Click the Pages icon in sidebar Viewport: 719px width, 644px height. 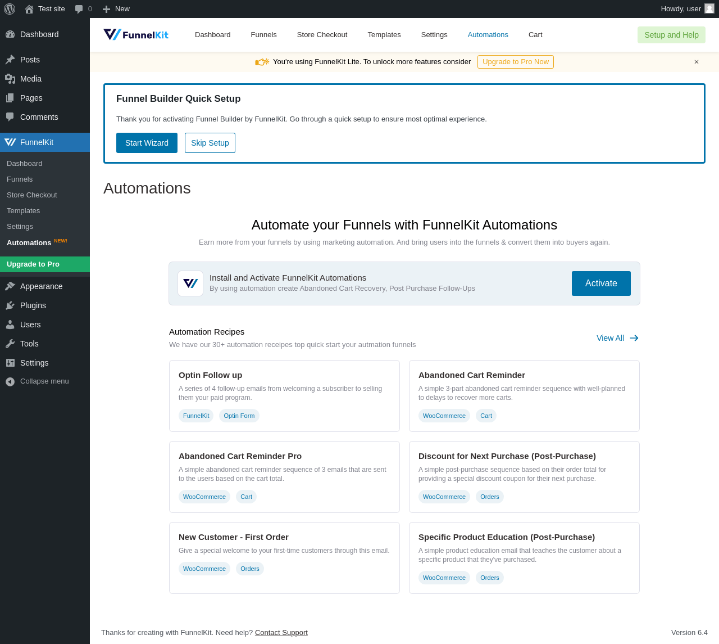tap(10, 98)
